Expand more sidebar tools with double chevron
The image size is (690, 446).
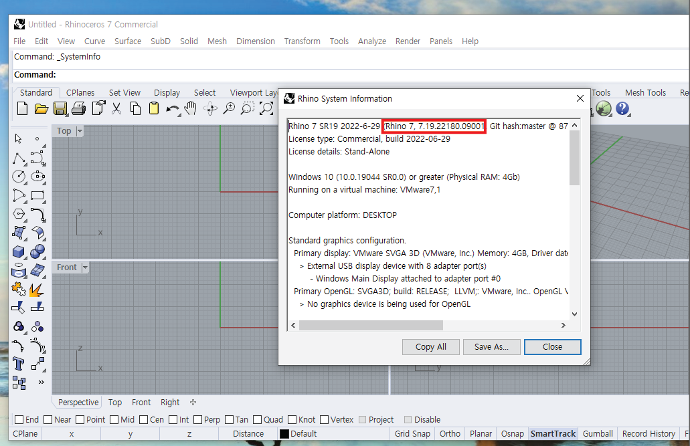(41, 382)
